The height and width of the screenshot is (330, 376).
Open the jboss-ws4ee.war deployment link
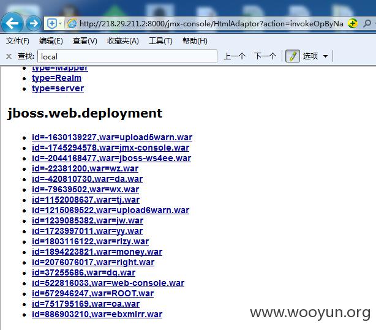tap(111, 159)
